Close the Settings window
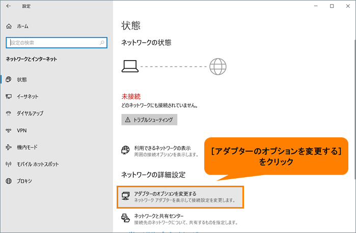Image resolution: width=356 pixels, height=233 pixels. click(x=348, y=6)
